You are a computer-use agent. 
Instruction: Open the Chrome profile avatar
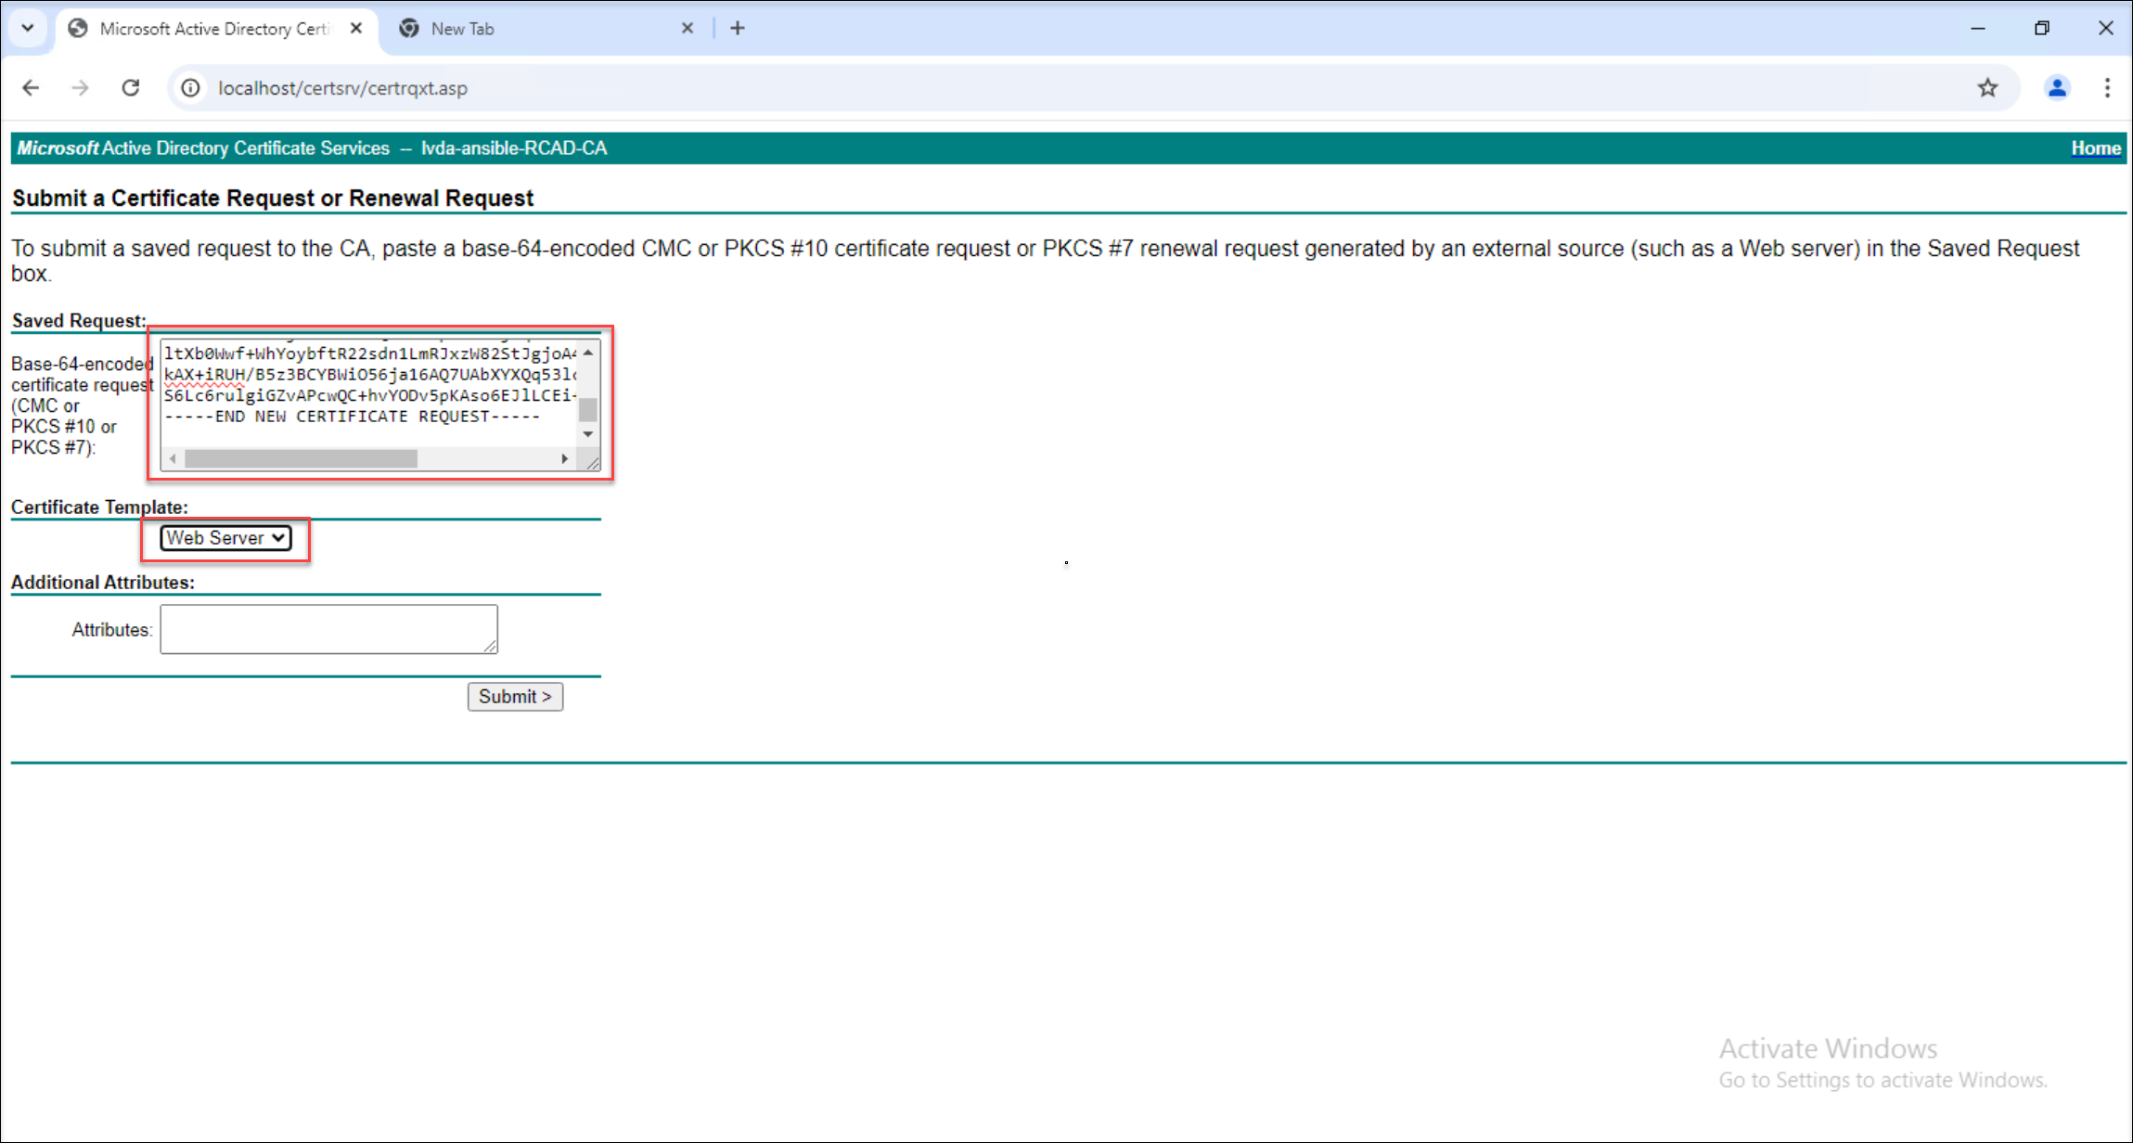pos(2057,87)
